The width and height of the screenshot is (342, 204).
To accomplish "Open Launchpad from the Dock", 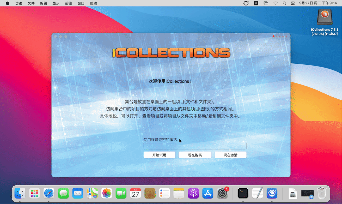I will (34, 193).
